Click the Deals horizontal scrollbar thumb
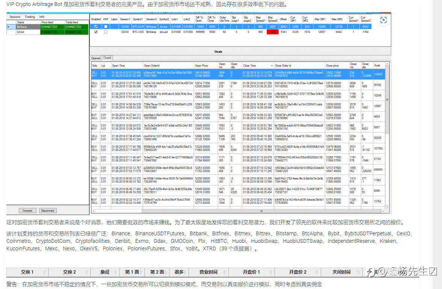The height and width of the screenshot is (289, 442). (261, 211)
